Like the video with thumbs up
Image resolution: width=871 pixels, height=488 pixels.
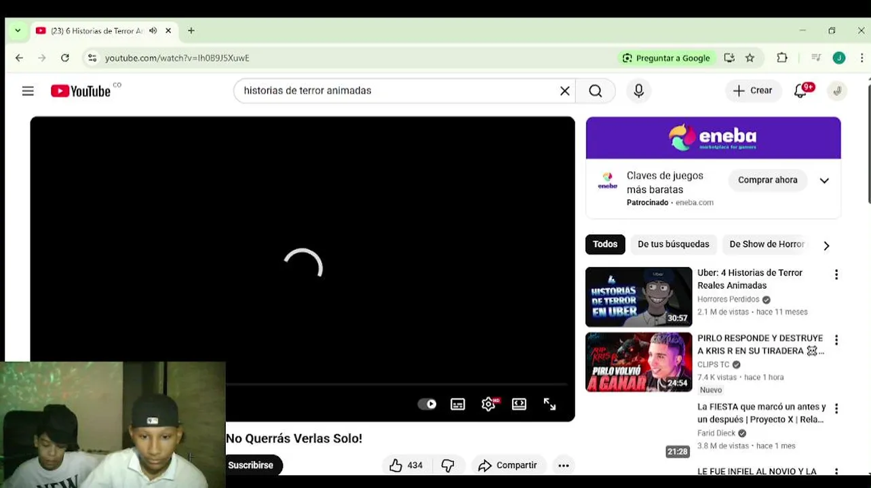coord(406,465)
